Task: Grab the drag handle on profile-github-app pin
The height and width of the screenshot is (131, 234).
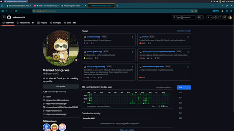Action: click(132, 52)
